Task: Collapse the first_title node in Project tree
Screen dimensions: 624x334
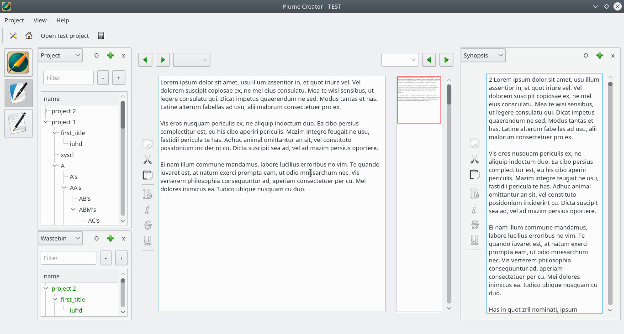Action: coord(55,133)
